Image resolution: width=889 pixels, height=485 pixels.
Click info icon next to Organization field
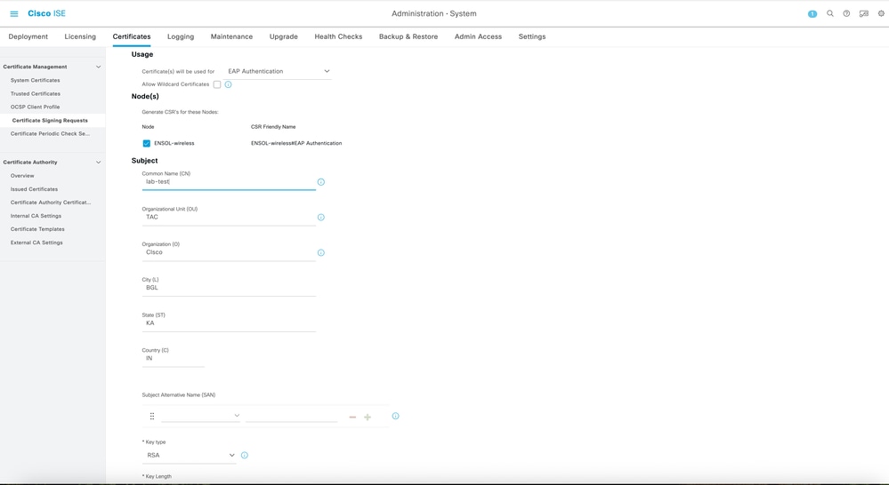click(321, 252)
